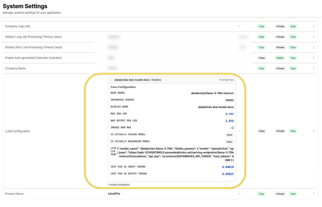
Task: Click the Private badge in Company Logo URL row
Action: (x=280, y=26)
